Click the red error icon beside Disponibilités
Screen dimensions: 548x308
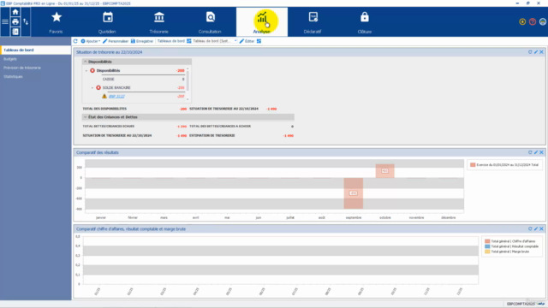pos(92,70)
